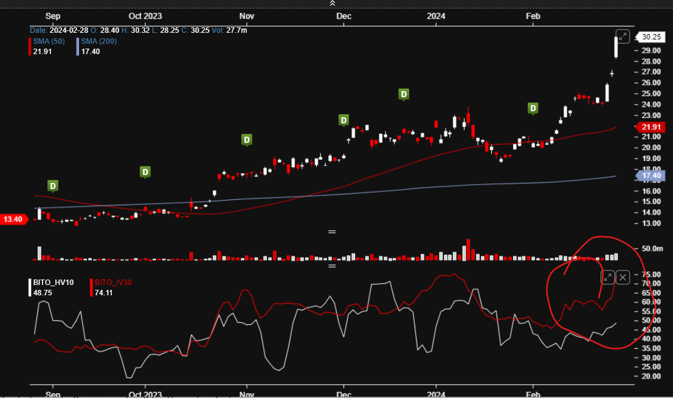Click the Feb label on top time axis
The height and width of the screenshot is (398, 673).
pos(533,16)
